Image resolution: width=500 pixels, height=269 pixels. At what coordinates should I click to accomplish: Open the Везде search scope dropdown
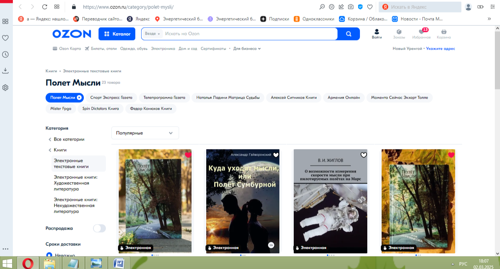(152, 34)
